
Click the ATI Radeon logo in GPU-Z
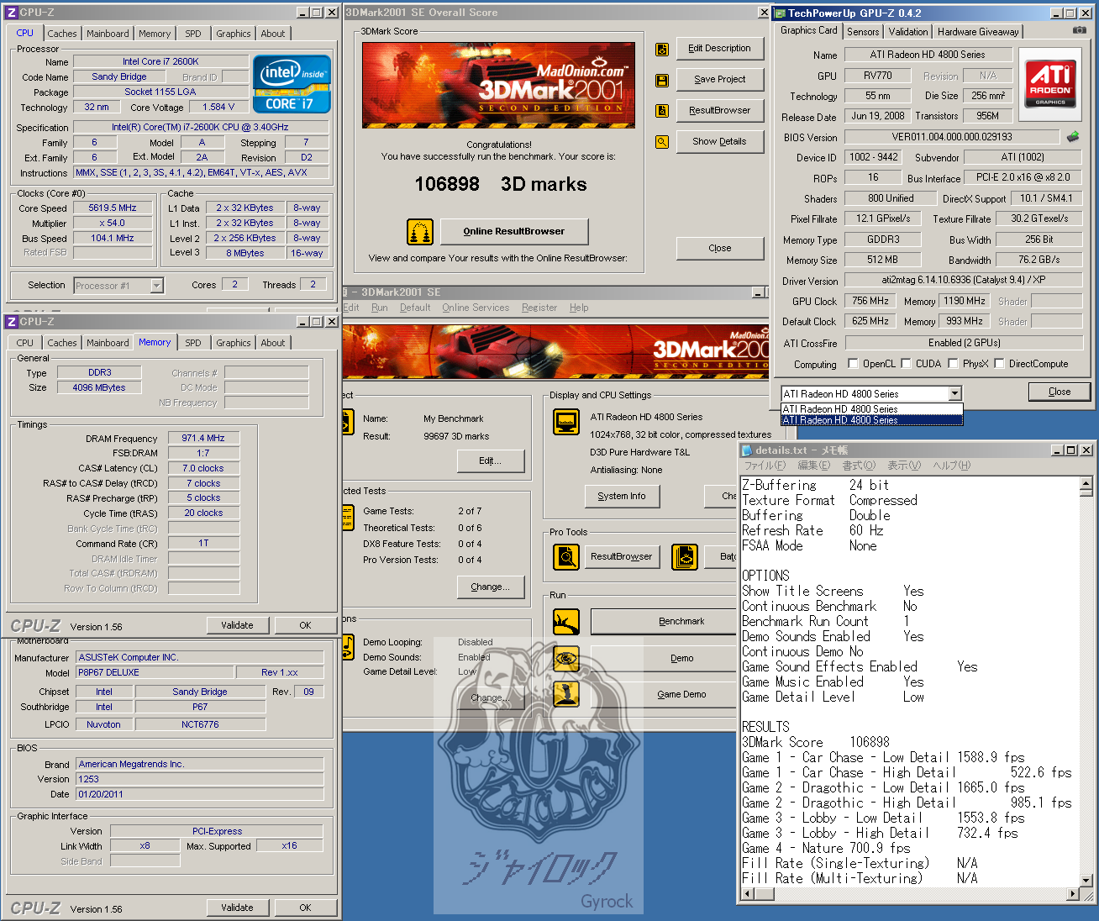1050,84
